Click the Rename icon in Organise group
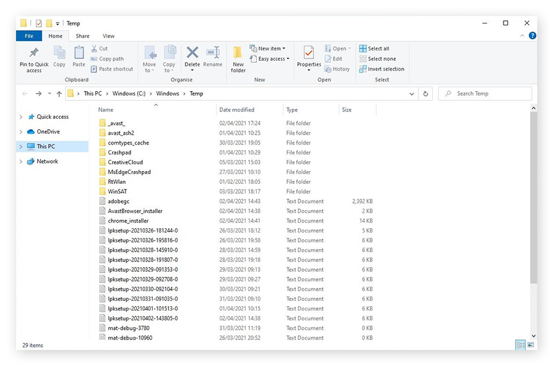 [x=213, y=54]
